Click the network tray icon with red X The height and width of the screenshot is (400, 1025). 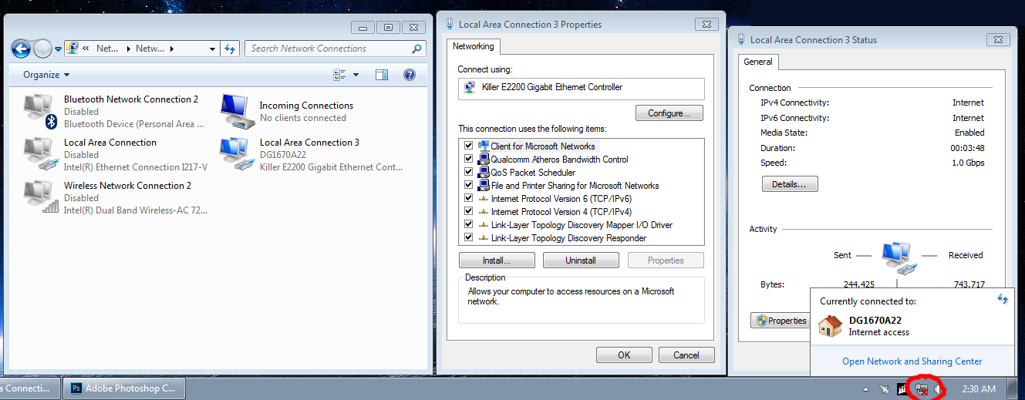pos(920,389)
